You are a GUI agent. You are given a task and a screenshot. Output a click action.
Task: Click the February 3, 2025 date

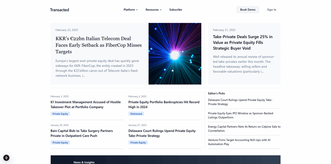tap(59, 97)
